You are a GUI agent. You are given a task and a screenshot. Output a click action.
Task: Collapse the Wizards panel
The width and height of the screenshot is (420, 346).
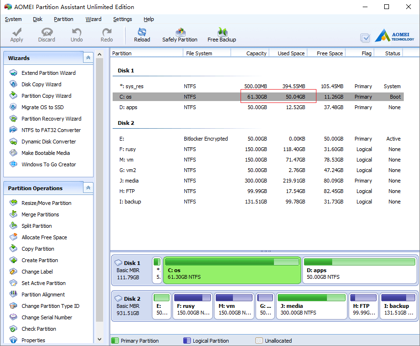[88, 58]
